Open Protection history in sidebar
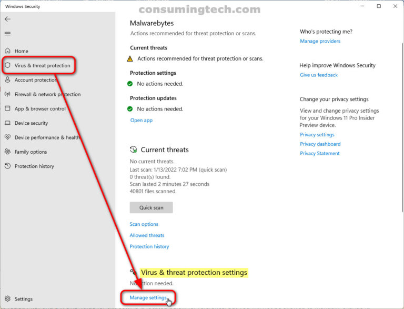This screenshot has height=309, width=404. coord(34,166)
